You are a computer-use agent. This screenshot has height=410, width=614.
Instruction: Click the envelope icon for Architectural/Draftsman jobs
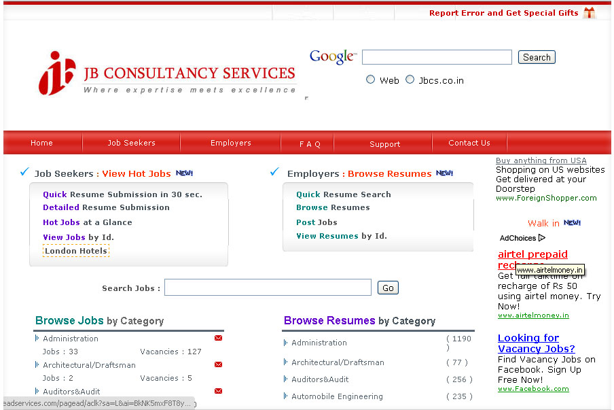point(218,364)
